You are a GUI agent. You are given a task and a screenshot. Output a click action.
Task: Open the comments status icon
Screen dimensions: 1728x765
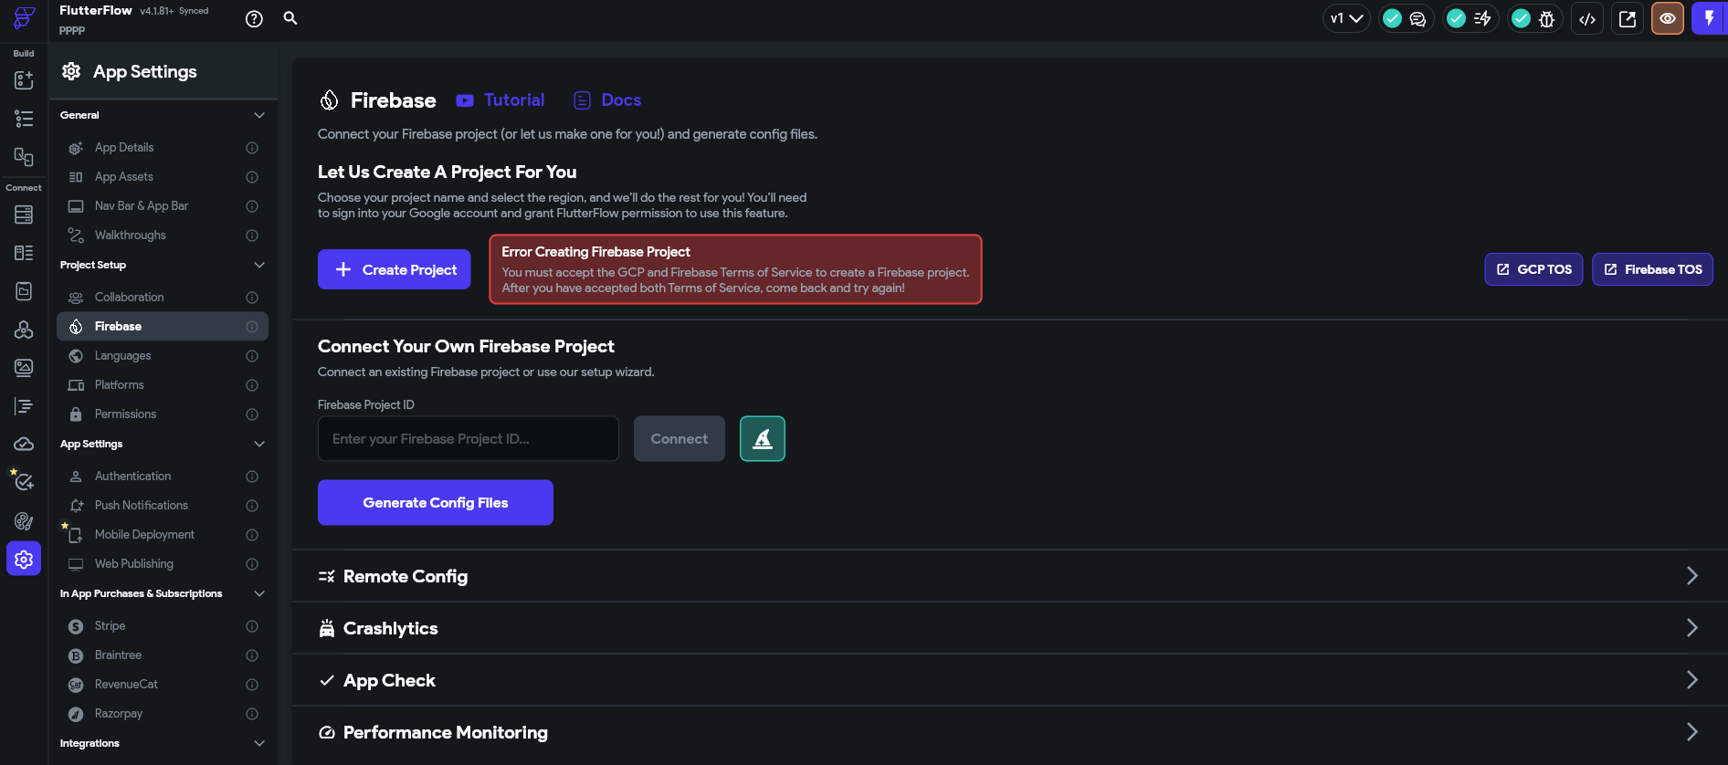click(x=1417, y=18)
